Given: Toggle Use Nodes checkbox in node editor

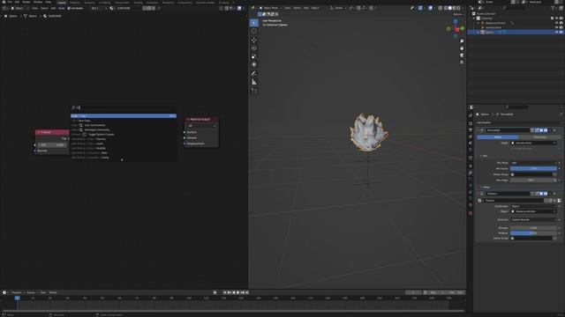Looking at the screenshot, I should click(x=69, y=8).
